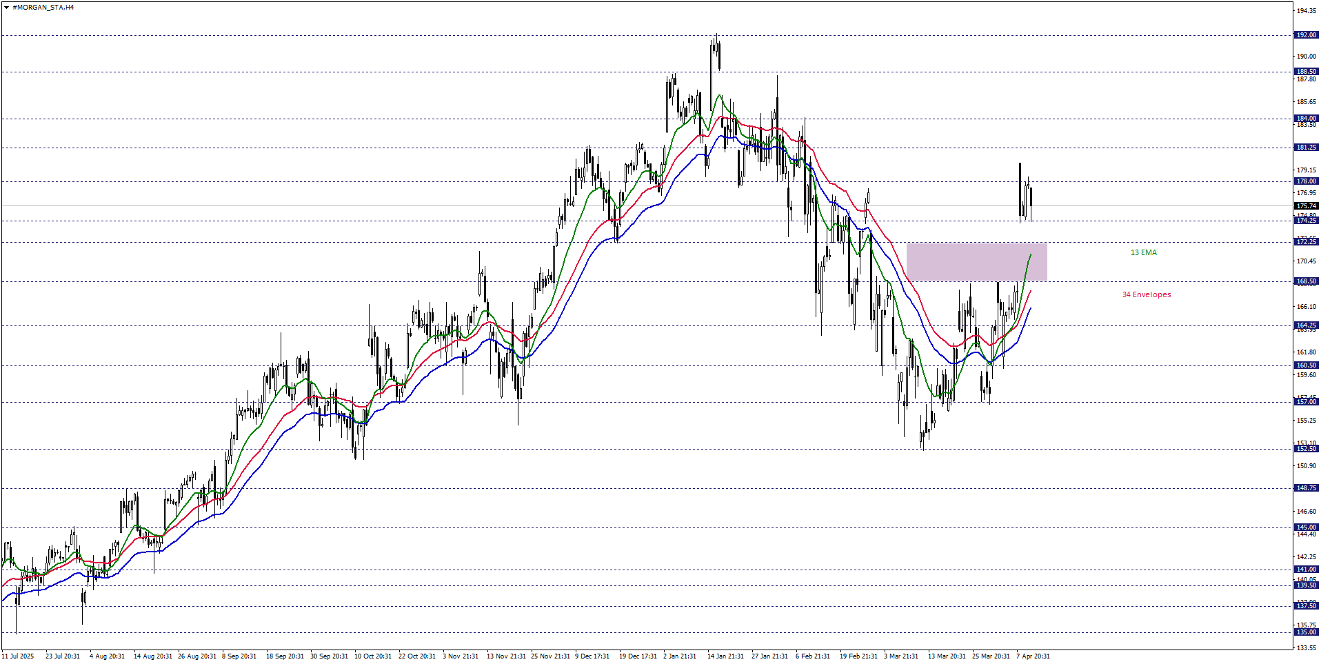
Task: Select the 192.00 price level label
Action: point(1306,35)
